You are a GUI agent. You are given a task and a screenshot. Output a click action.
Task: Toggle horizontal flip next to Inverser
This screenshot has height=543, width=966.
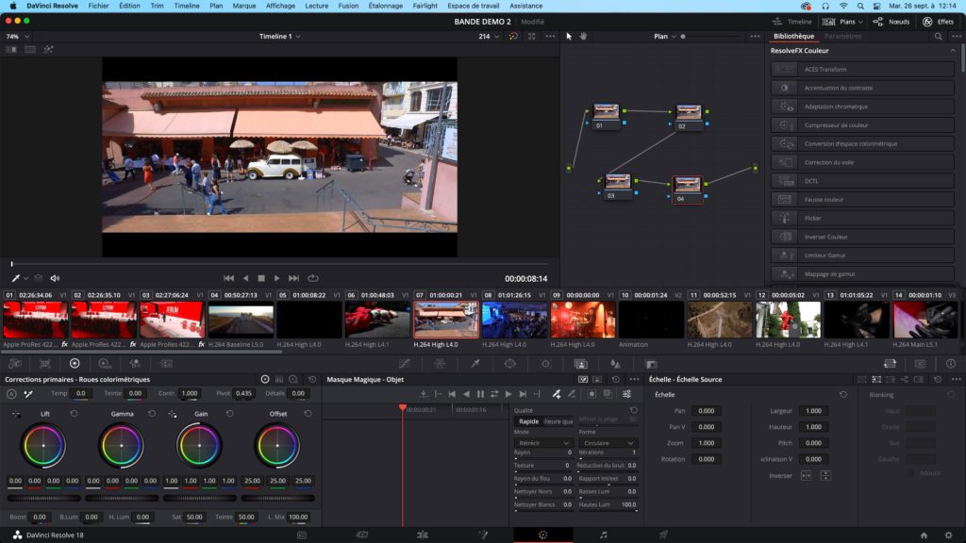(806, 475)
